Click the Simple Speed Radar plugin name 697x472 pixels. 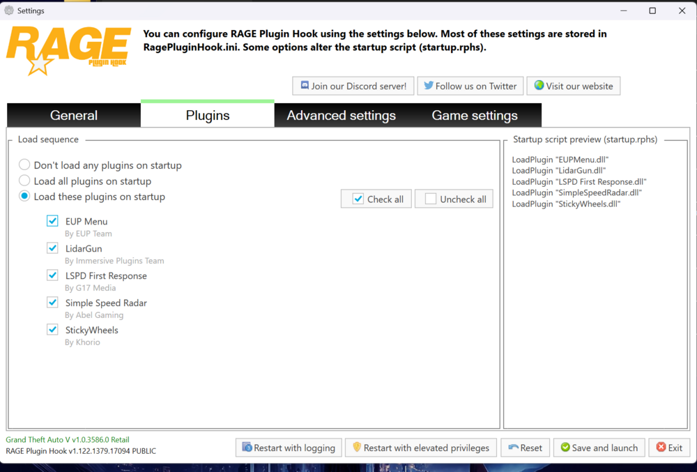click(106, 303)
